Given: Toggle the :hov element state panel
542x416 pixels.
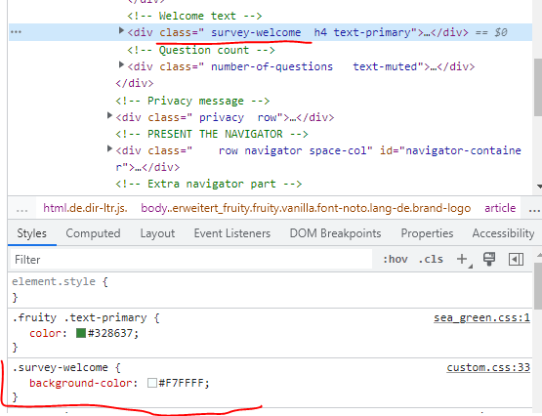Looking at the screenshot, I should click(396, 259).
